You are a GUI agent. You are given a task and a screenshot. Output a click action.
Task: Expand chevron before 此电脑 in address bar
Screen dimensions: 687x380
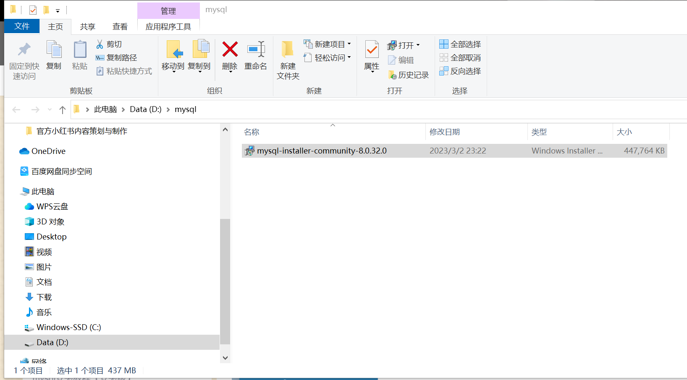click(x=87, y=109)
